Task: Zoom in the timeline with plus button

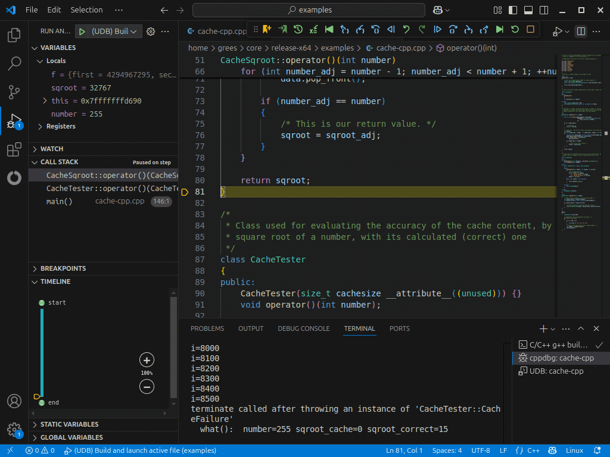Action: [x=147, y=360]
